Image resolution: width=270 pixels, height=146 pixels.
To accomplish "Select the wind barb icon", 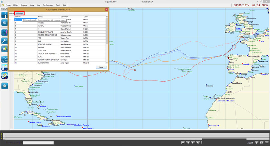I will [x=4, y=41].
